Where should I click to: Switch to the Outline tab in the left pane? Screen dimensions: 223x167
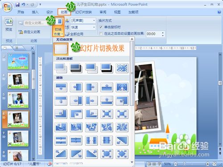(x=17, y=48)
